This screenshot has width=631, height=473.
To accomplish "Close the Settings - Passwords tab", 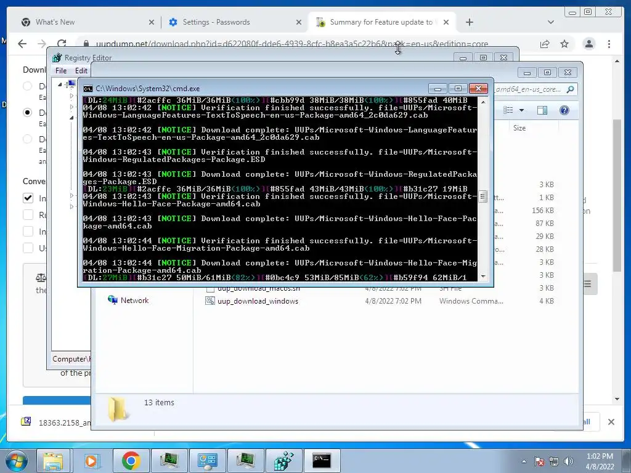I will coord(299,22).
